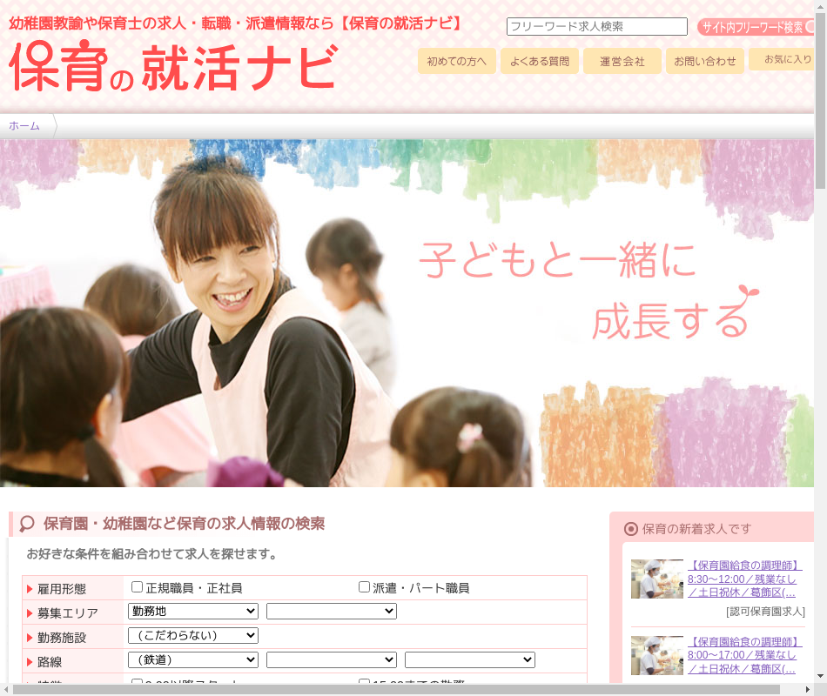
Task: Go to the よくある質問 page
Action: coord(540,61)
